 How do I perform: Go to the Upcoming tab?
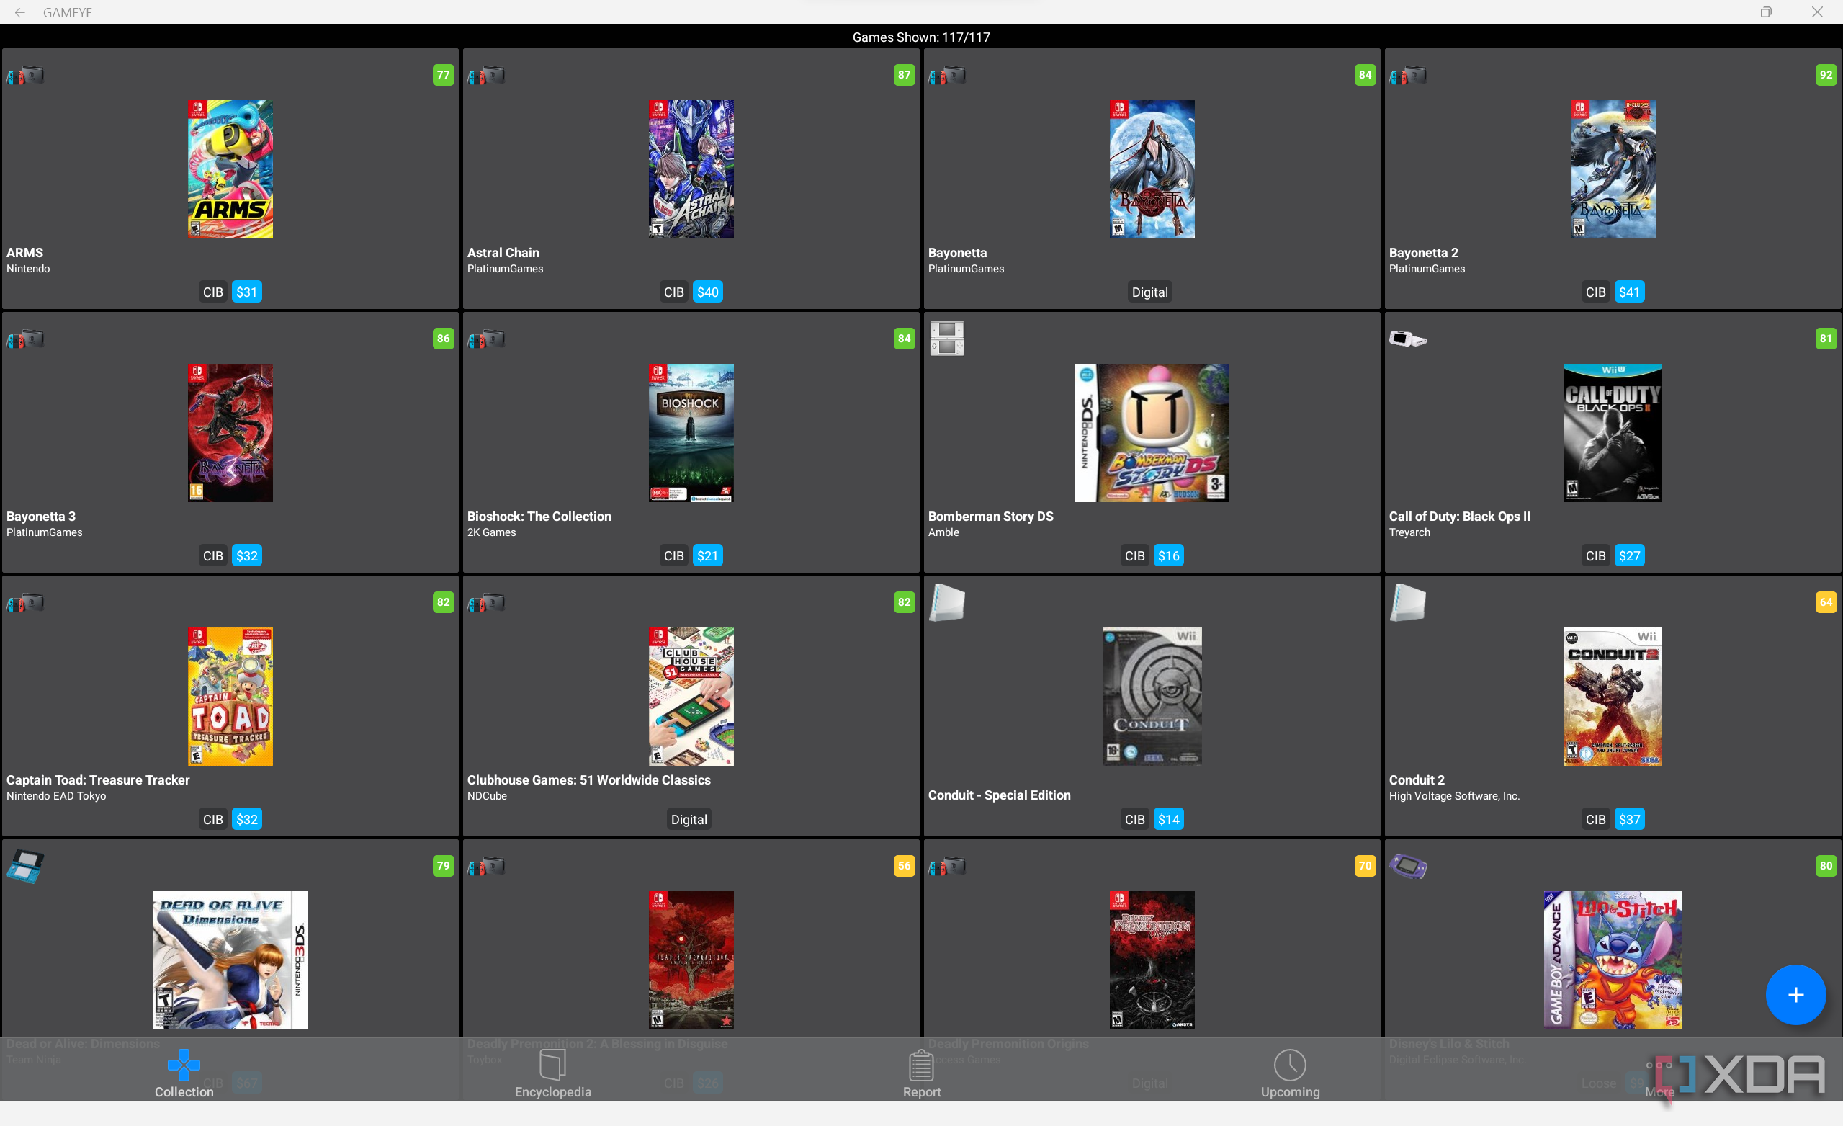pyautogui.click(x=1291, y=1073)
